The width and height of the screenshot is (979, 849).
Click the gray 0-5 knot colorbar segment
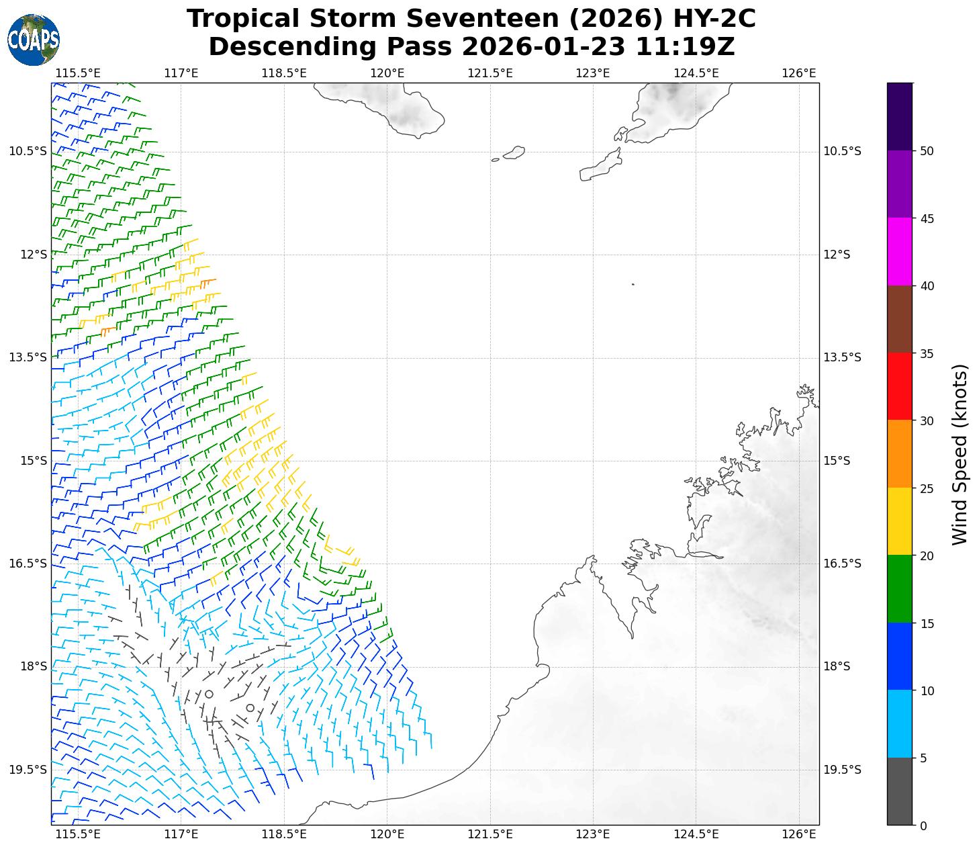point(900,791)
